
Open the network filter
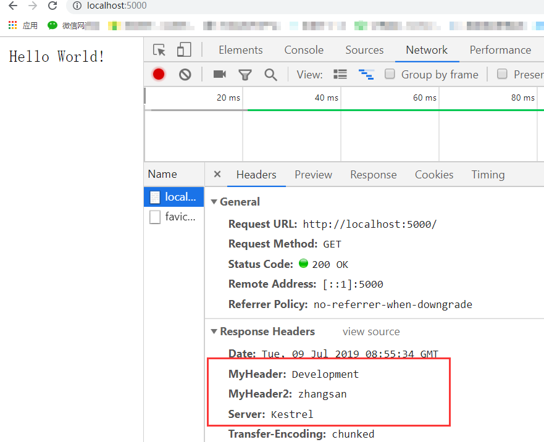click(x=245, y=73)
